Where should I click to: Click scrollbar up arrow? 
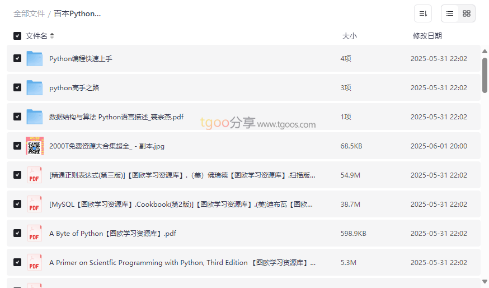click(x=485, y=52)
